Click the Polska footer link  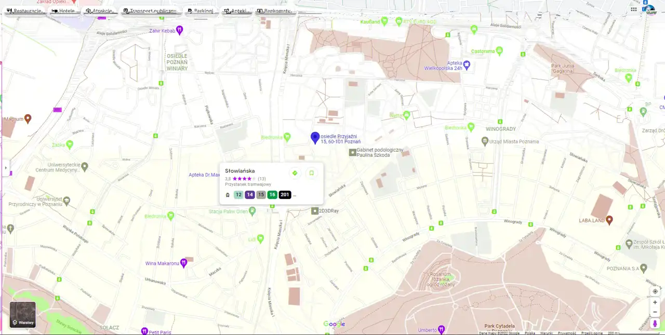click(x=530, y=333)
